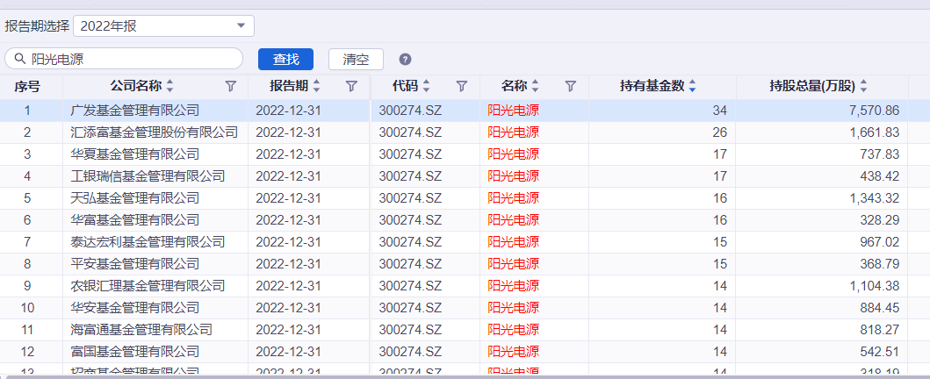Click holding value 328.29

(x=880, y=219)
